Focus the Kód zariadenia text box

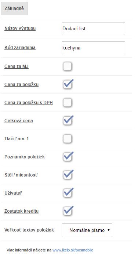point(93,48)
